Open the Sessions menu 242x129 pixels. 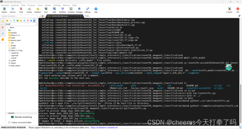15,5
